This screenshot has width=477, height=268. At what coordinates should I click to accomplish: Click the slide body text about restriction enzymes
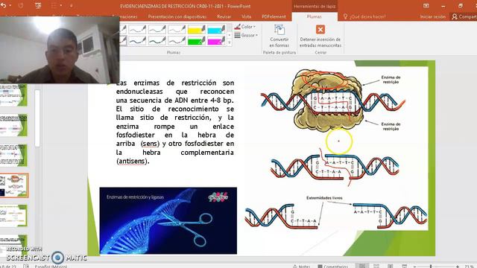point(175,122)
